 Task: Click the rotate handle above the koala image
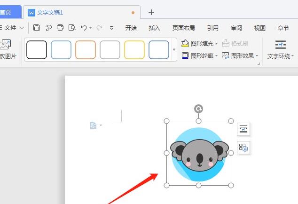[x=198, y=109]
